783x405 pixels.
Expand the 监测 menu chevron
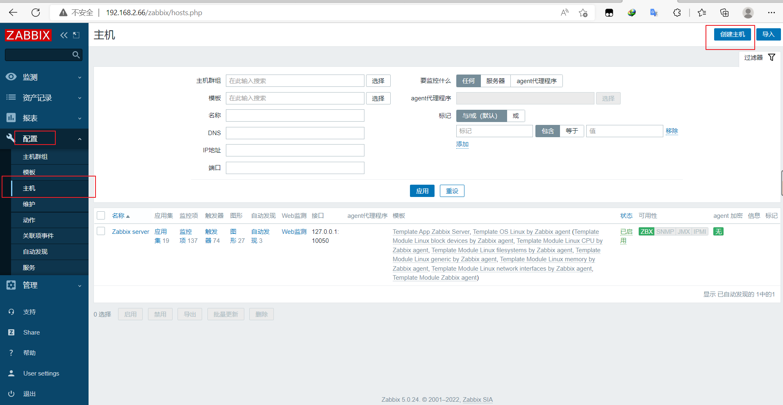(80, 77)
